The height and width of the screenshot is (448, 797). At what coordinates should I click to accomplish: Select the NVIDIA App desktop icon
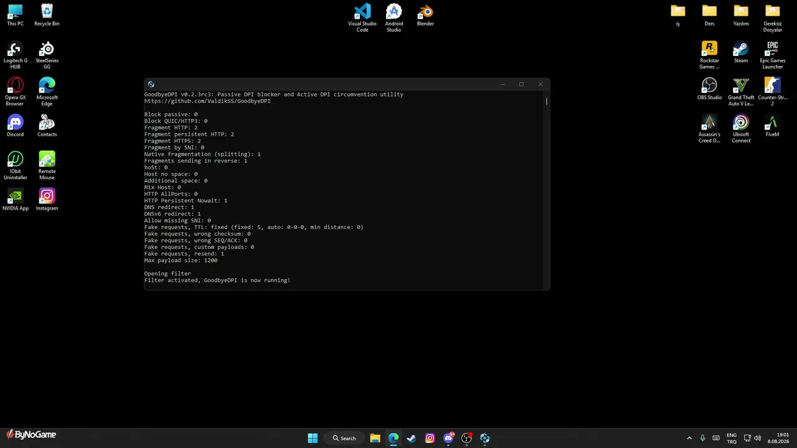pos(15,200)
